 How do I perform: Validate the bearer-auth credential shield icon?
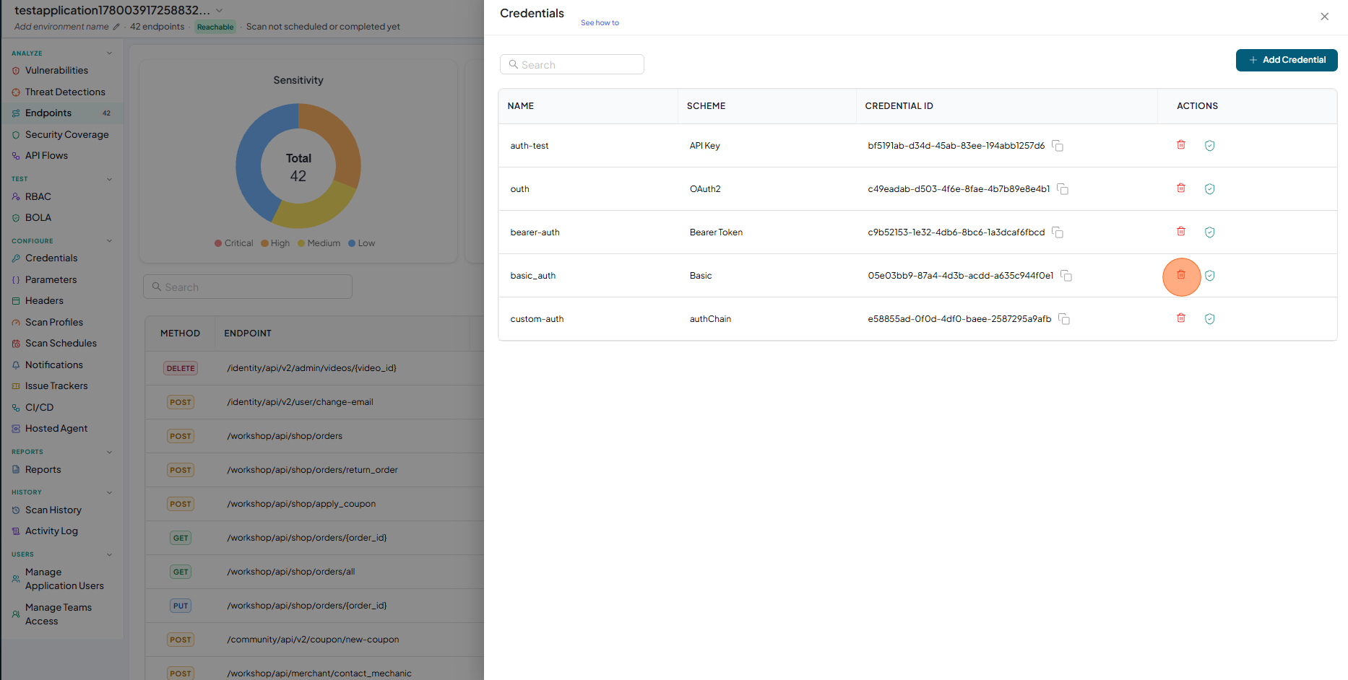tap(1210, 232)
